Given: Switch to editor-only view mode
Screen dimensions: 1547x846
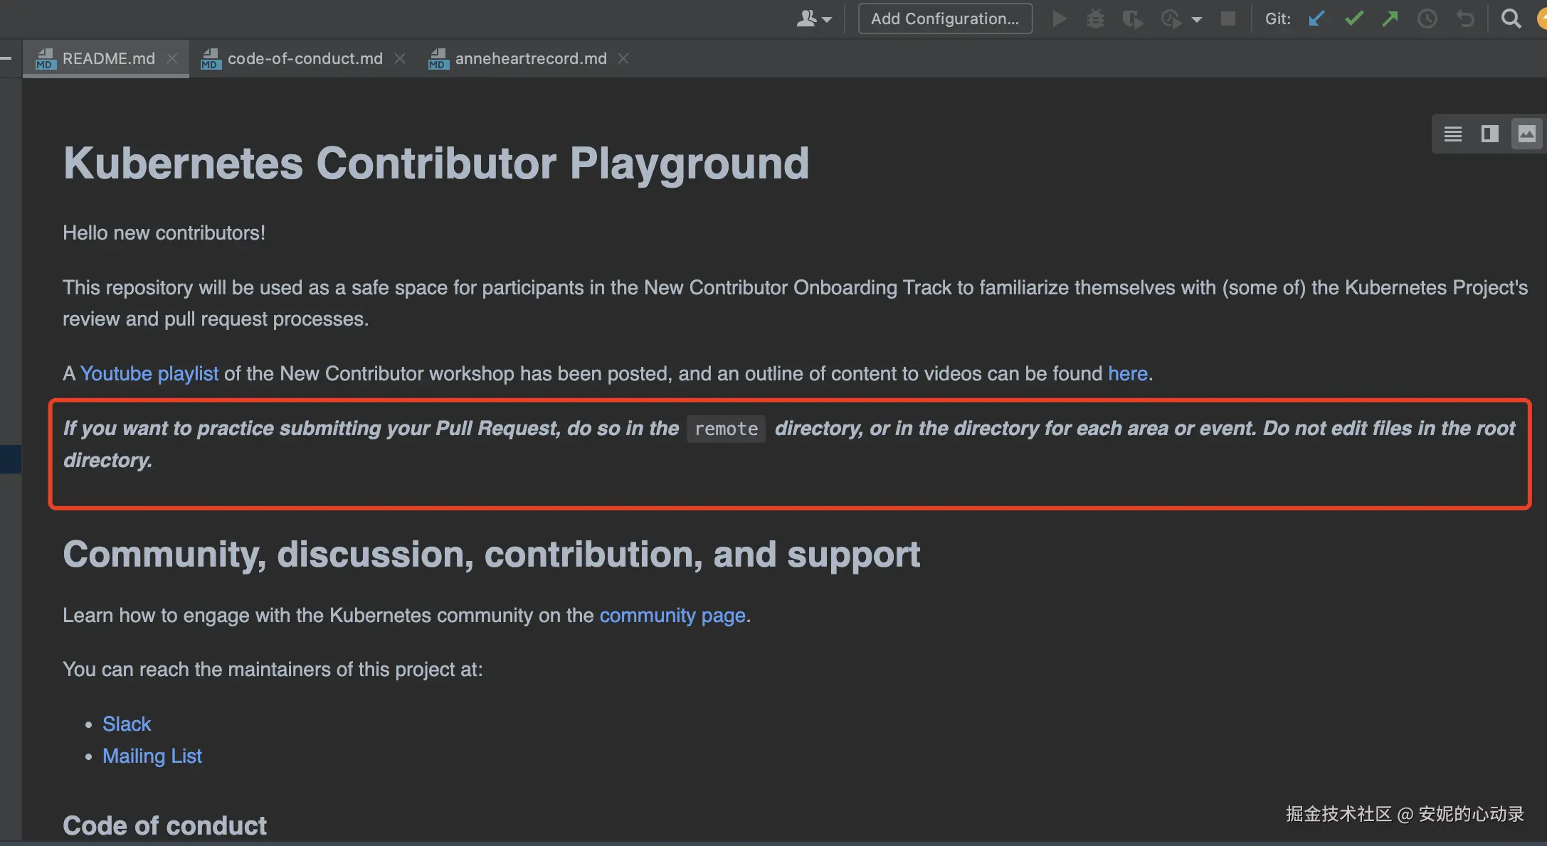Looking at the screenshot, I should [x=1452, y=134].
